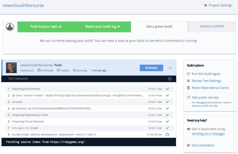Expand the Preparing Virtual Machine row
This screenshot has width=238, height=154.
(88, 122)
